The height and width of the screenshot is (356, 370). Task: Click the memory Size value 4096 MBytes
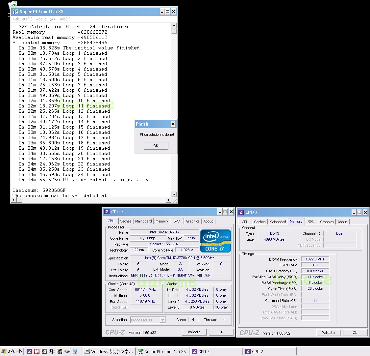pyautogui.click(x=274, y=239)
